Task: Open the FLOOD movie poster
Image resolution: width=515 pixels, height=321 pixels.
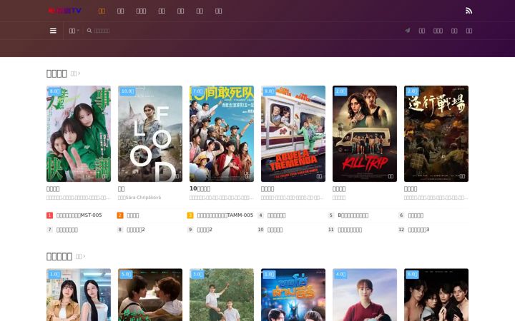Action: click(x=150, y=133)
